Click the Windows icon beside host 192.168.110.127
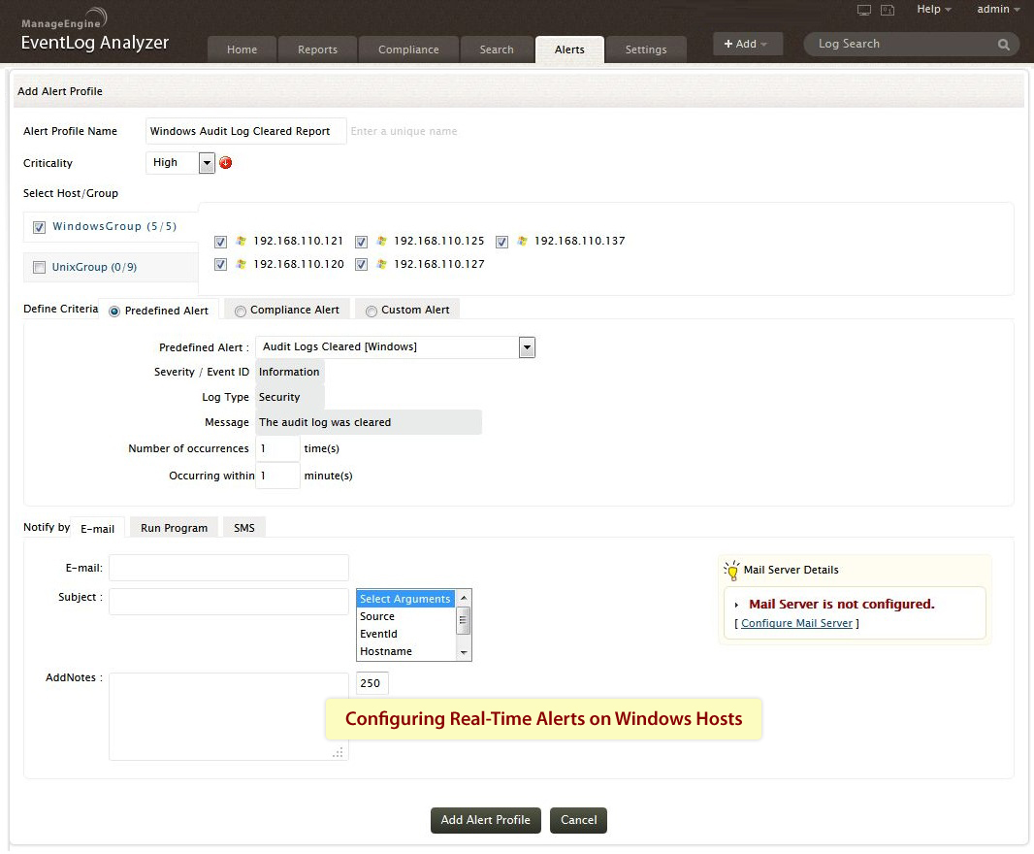 382,264
